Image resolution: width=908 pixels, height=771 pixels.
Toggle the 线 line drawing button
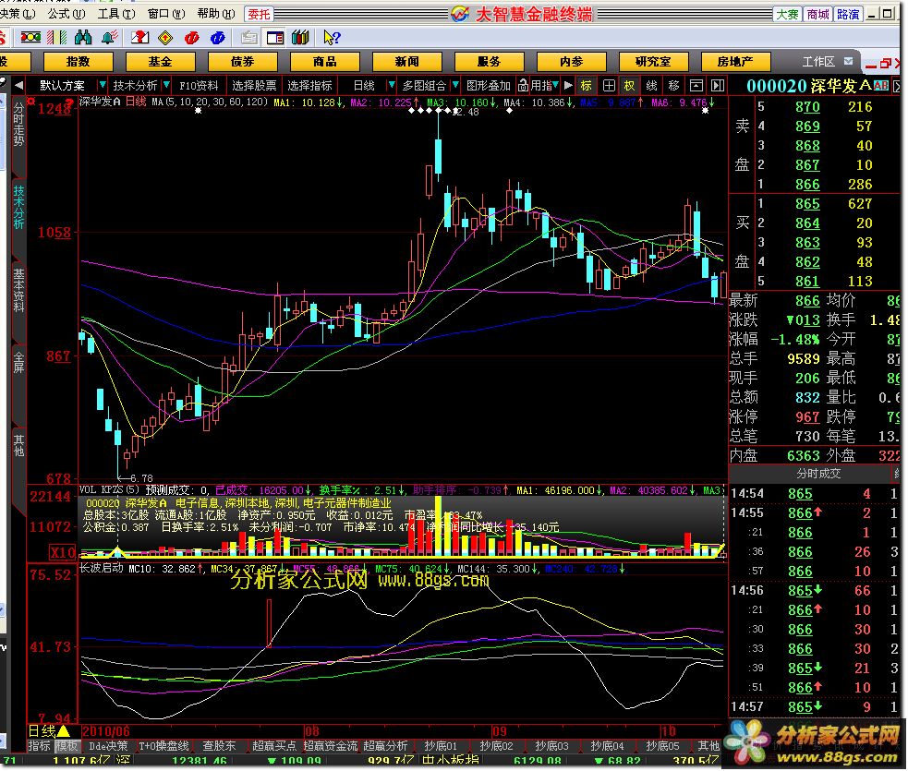pos(652,86)
